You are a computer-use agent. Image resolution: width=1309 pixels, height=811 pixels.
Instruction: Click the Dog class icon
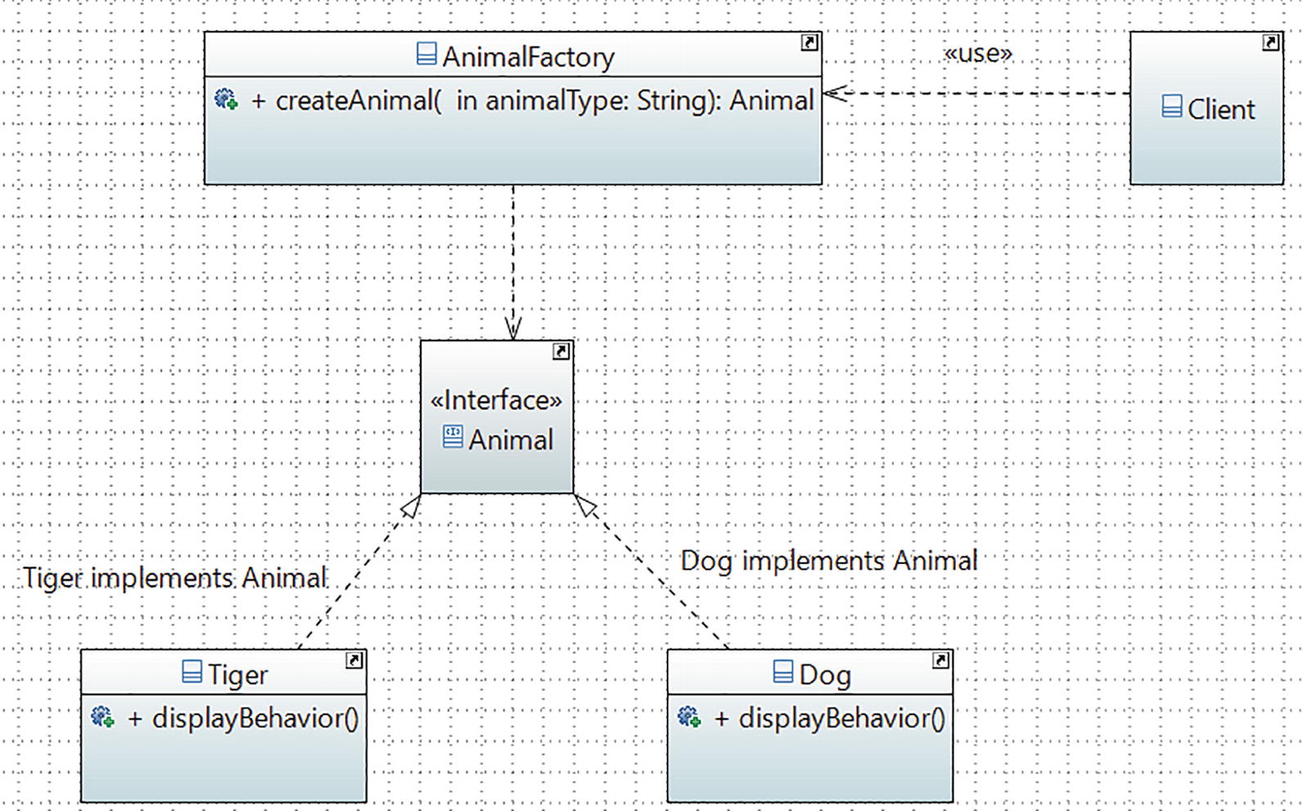pyautogui.click(x=783, y=672)
